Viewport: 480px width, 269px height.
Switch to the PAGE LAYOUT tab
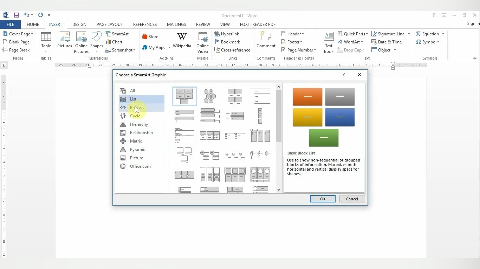pyautogui.click(x=110, y=25)
